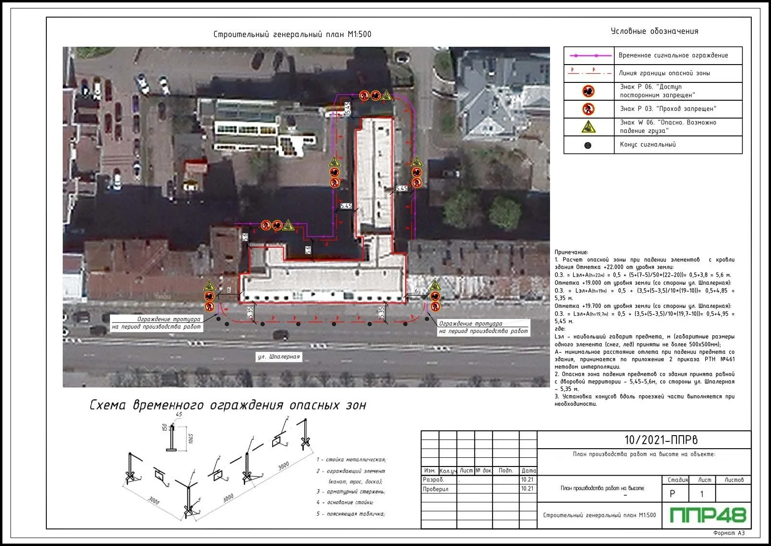771x546 pixels.
Task: Click the 'Строительный генеральный план М1:500' heading
Action: tap(292, 34)
